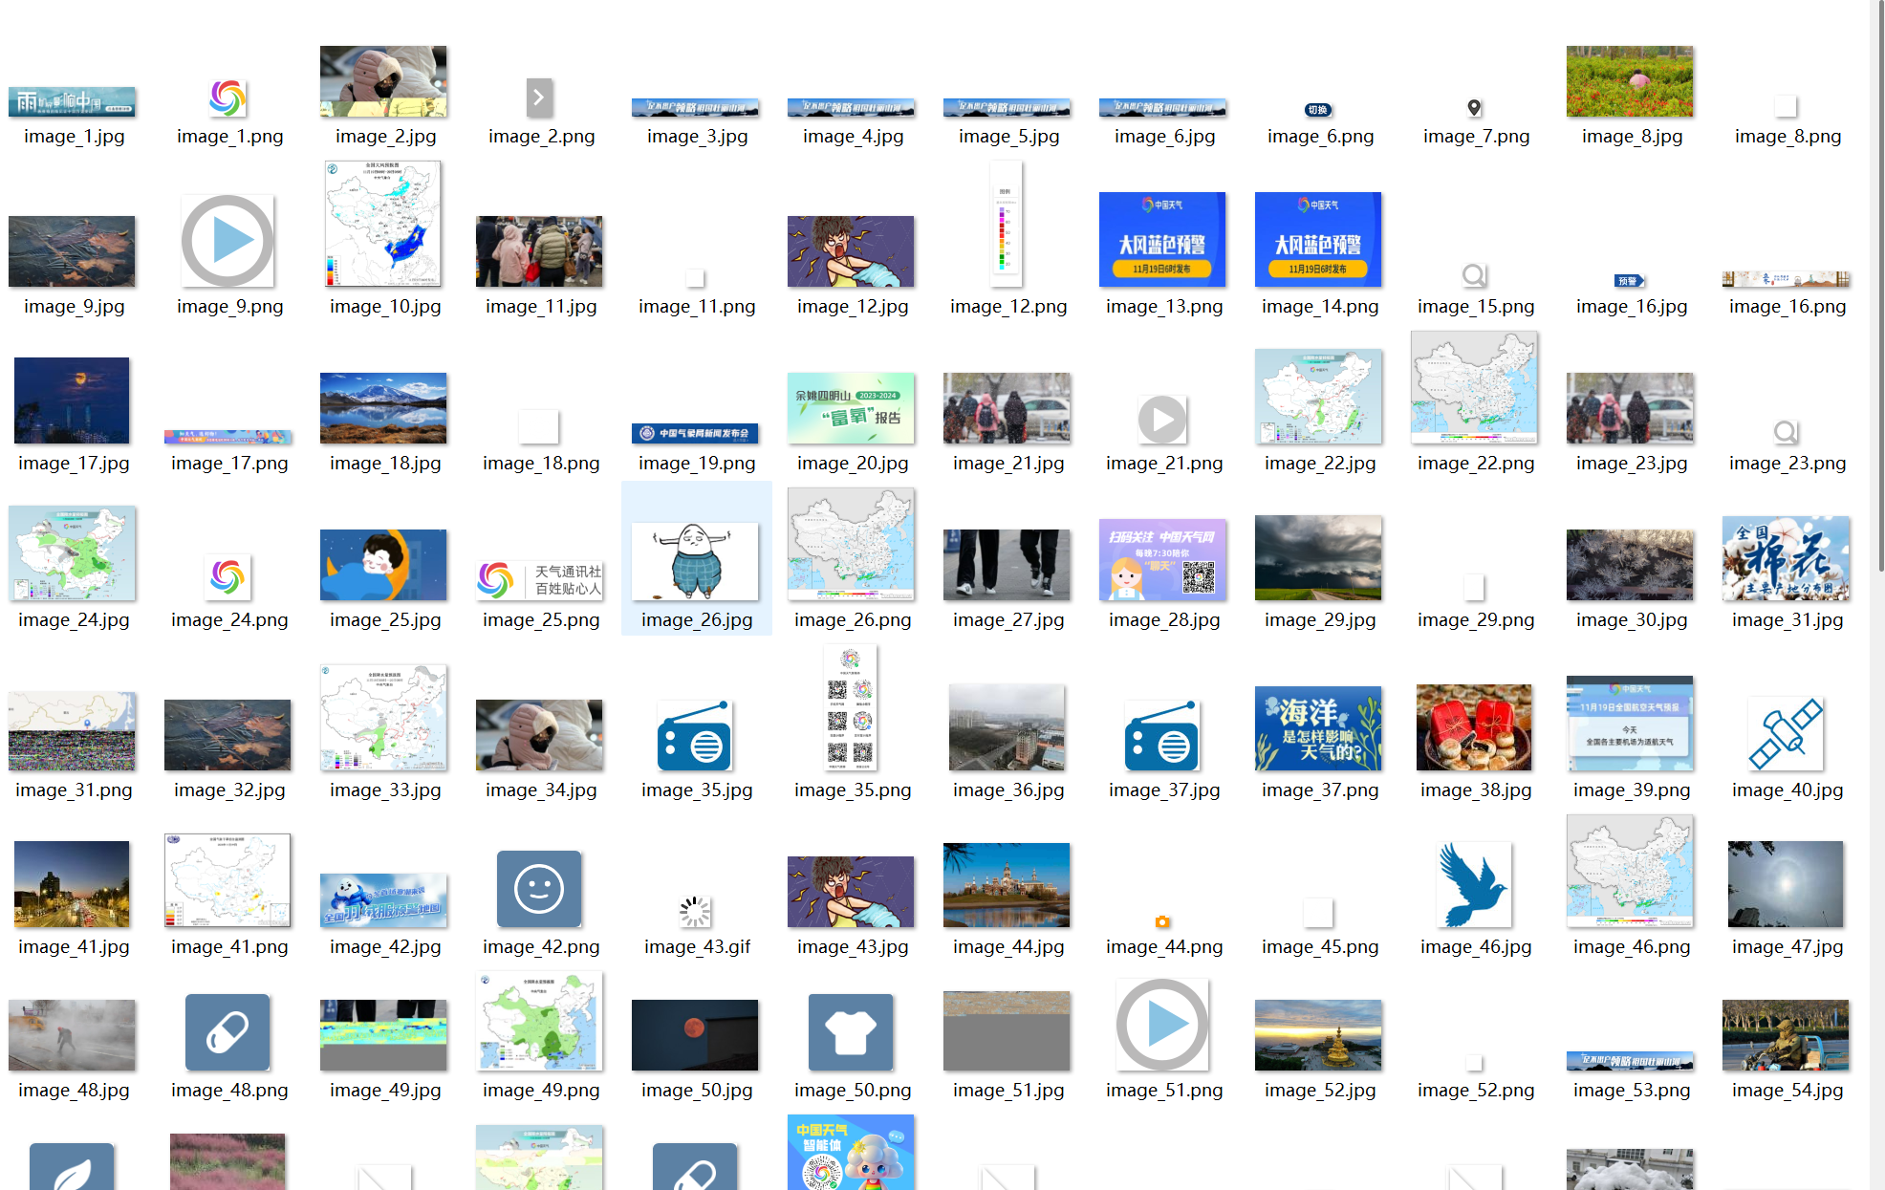Screen dimensions: 1885x1190
Task: Open the blue wind warning image_13.png
Action: point(1162,239)
